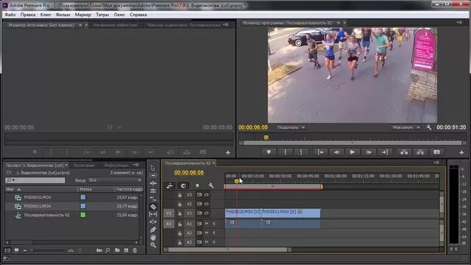Mark In point in Program Monitor
The height and width of the screenshot is (265, 471).
(x=285, y=152)
